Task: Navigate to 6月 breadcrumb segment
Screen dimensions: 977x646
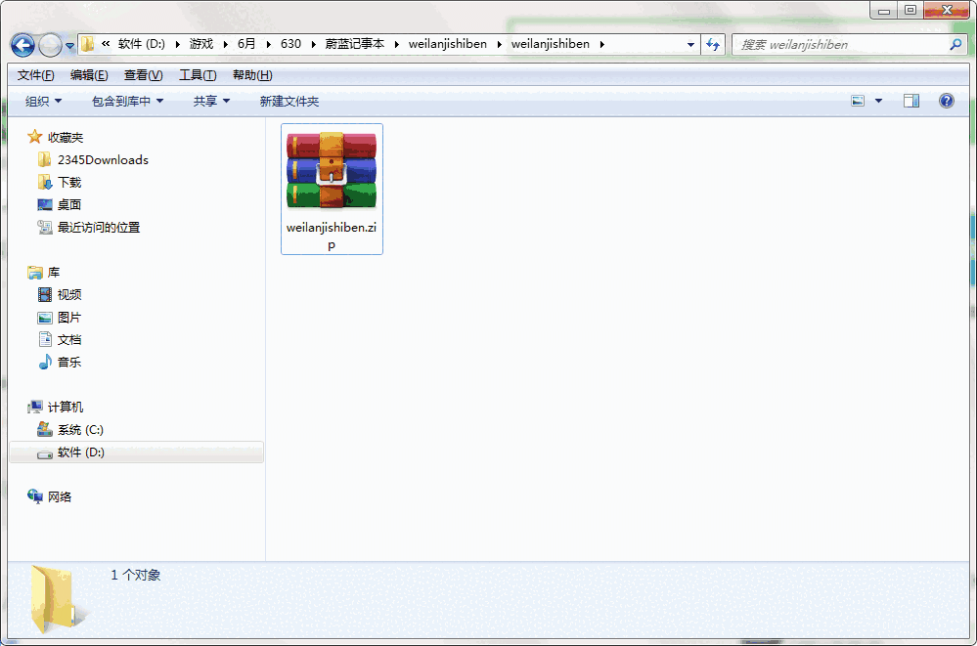Action: [246, 44]
